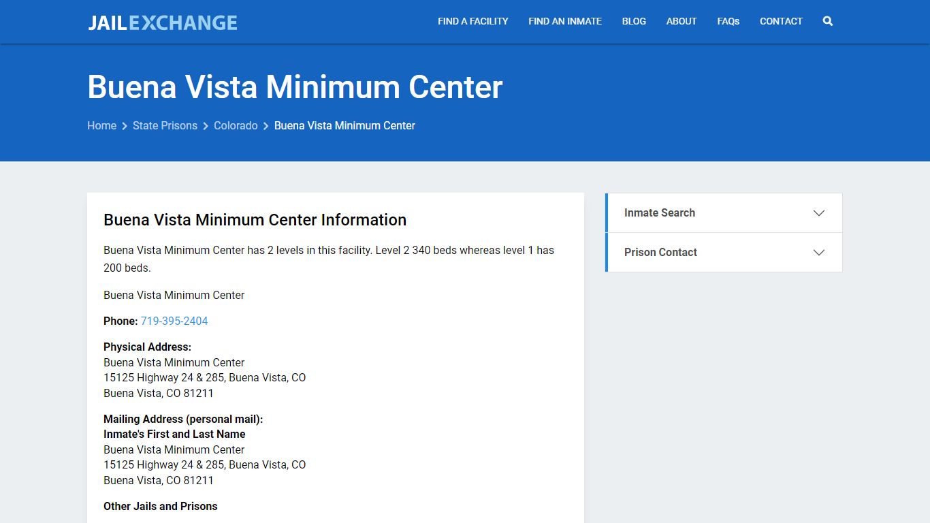Expand the Prison Contact chevron
This screenshot has width=930, height=523.
pyautogui.click(x=819, y=253)
